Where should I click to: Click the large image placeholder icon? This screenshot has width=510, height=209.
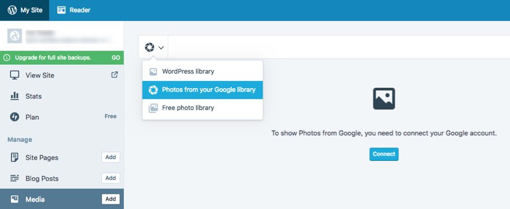pyautogui.click(x=384, y=98)
